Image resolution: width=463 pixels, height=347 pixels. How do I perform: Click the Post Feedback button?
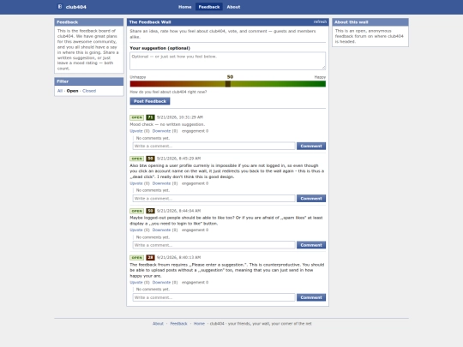[150, 101]
